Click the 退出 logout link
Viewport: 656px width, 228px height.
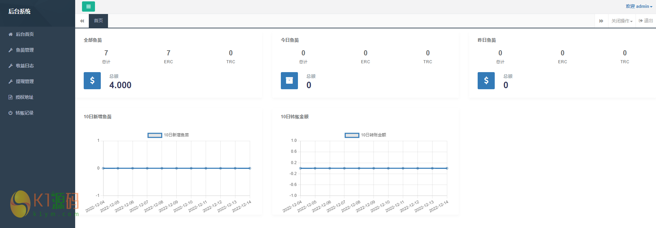coord(646,21)
